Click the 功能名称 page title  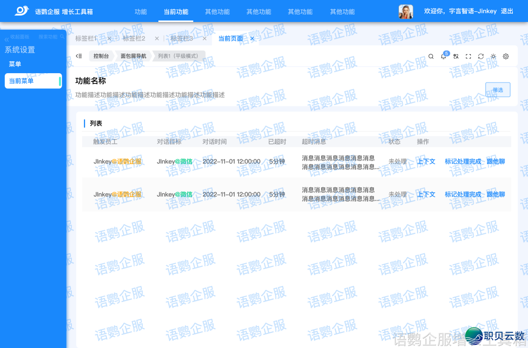pyautogui.click(x=90, y=81)
